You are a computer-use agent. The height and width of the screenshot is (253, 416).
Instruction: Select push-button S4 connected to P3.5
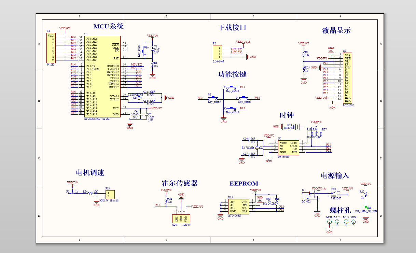click(x=244, y=98)
